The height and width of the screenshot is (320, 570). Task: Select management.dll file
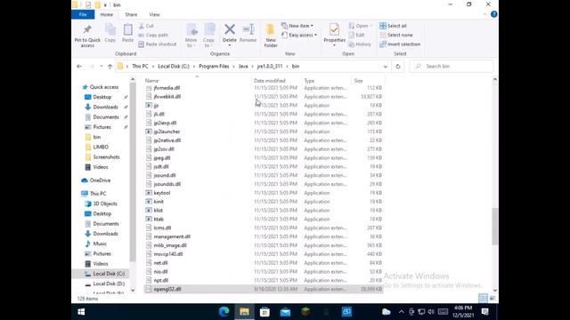[172, 236]
